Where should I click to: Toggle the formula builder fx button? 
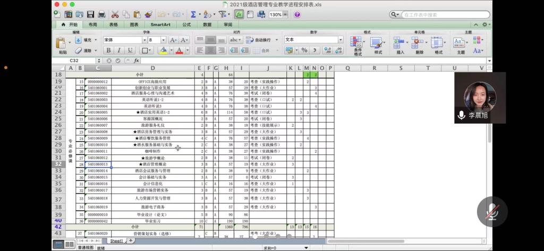239,15
